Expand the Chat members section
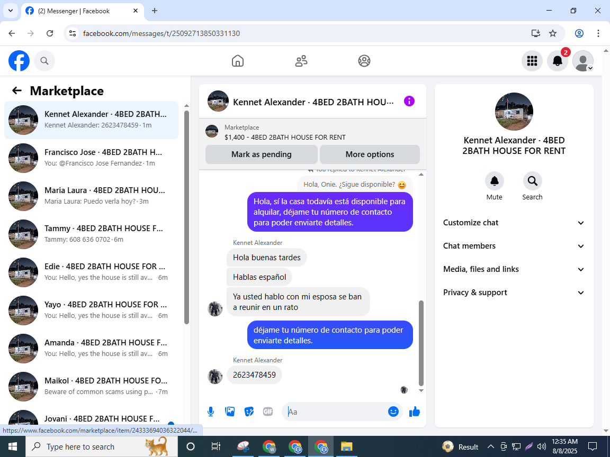The image size is (610, 457). [x=514, y=246]
